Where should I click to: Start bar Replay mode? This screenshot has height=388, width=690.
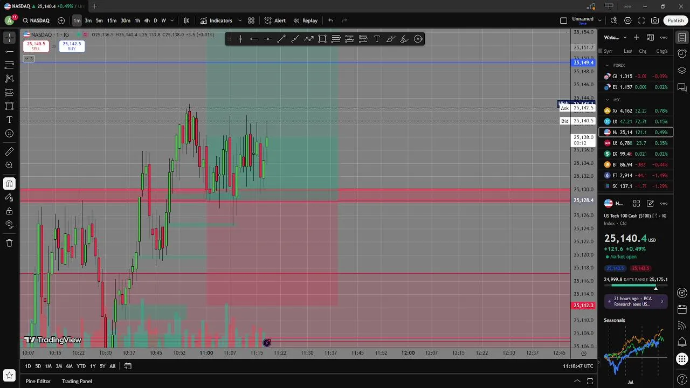coord(305,20)
